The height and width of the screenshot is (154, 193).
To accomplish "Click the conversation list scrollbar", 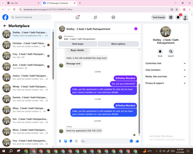I will [x=53, y=55].
